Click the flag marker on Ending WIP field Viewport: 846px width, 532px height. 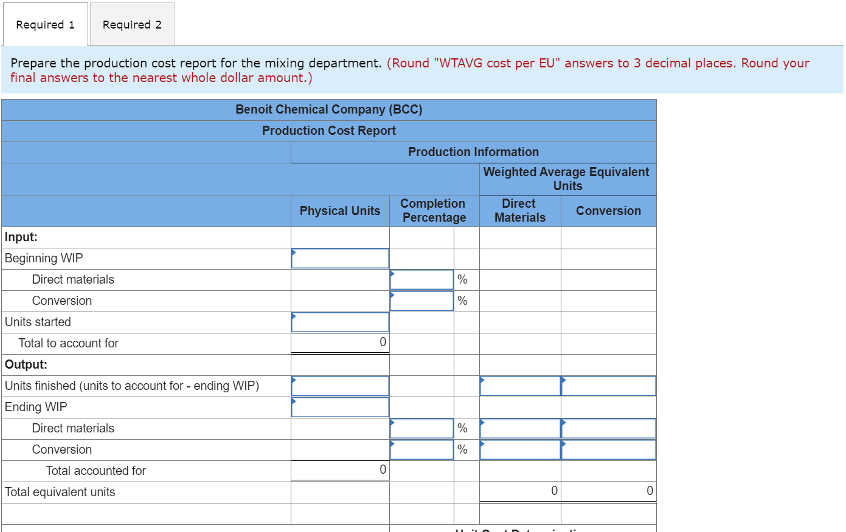pos(294,400)
